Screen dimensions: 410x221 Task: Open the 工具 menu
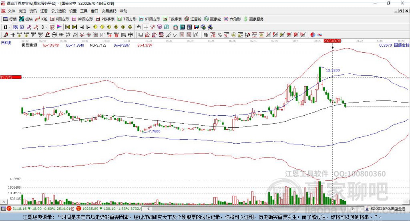coord(84,11)
